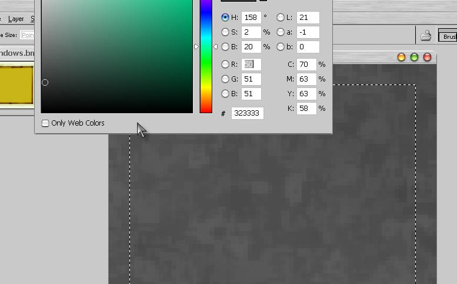
Task: Zoom document using the green window button
Action: 414,57
